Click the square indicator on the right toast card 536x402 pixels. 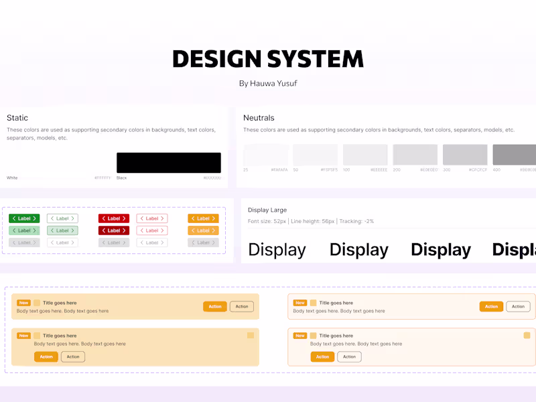[x=526, y=334]
